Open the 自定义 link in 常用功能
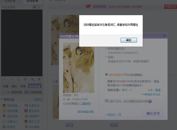Image resolution: width=177 pixels, height=130 pixels. (x=38, y=99)
